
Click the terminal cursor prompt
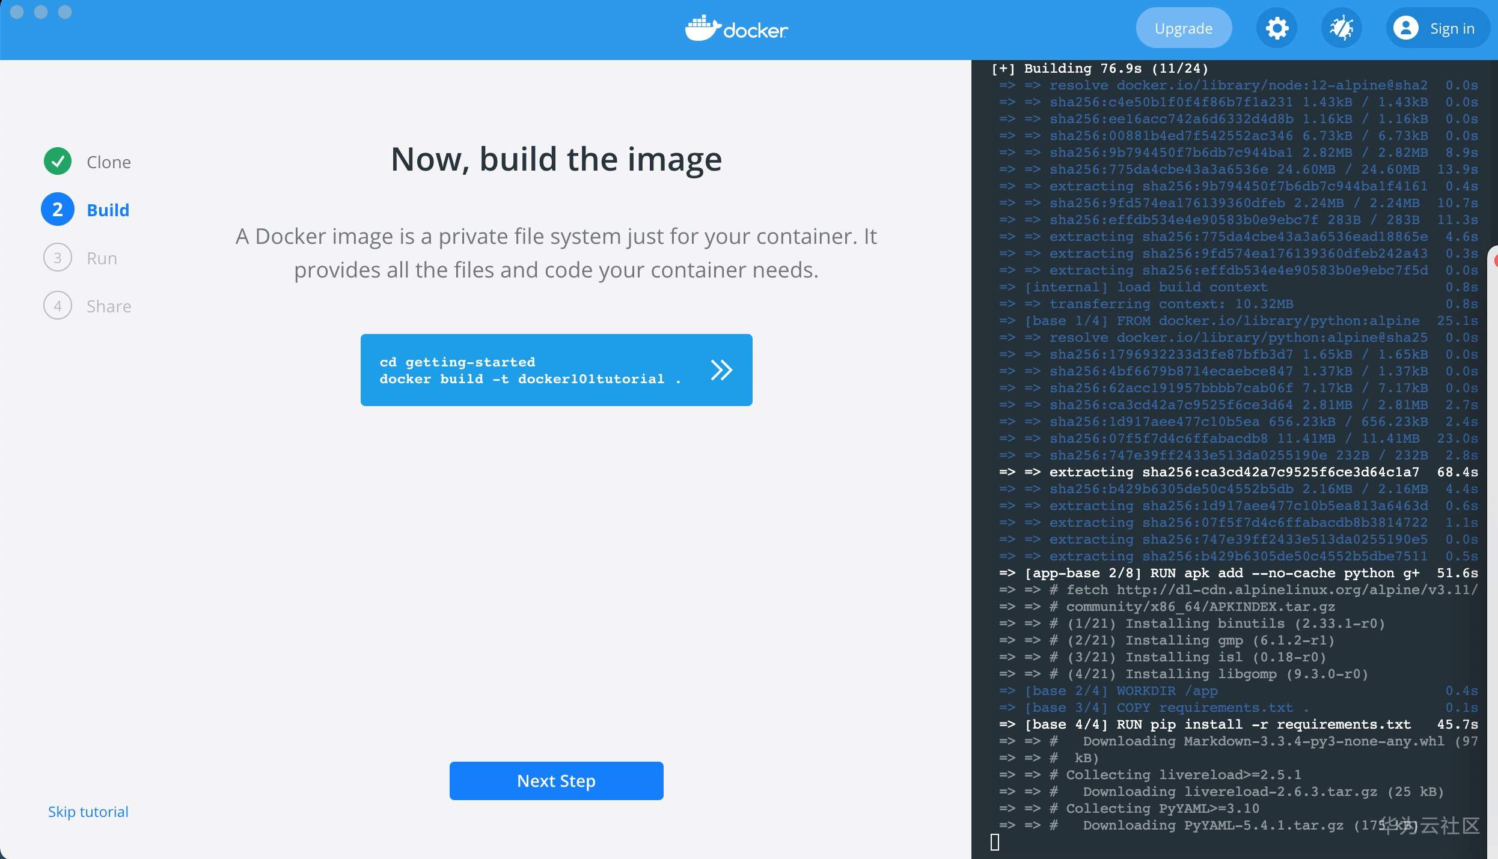[x=995, y=842]
